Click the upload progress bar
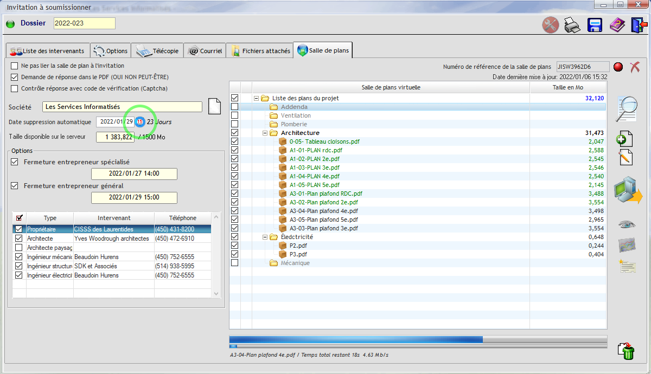Image resolution: width=651 pixels, height=374 pixels. click(x=418, y=339)
